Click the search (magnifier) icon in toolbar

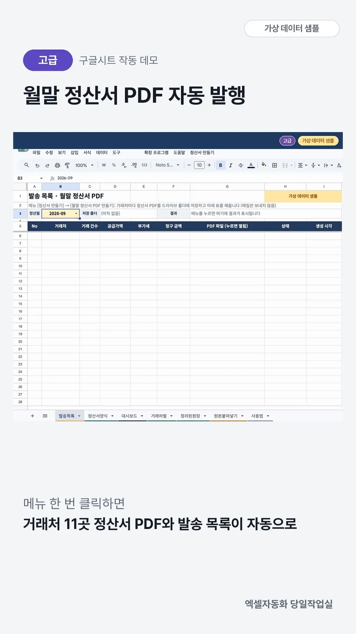[27, 165]
